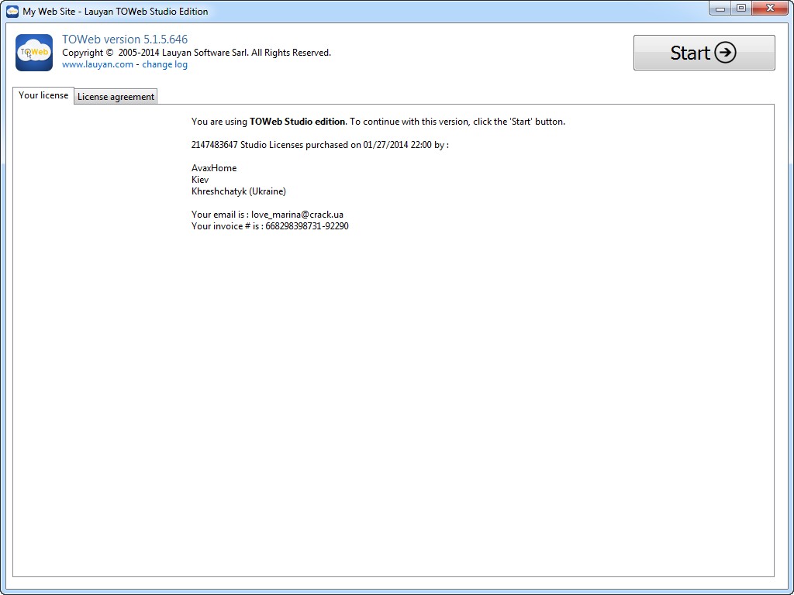Viewport: 794px width, 595px height.
Task: Open the change log link
Action: pyautogui.click(x=164, y=64)
